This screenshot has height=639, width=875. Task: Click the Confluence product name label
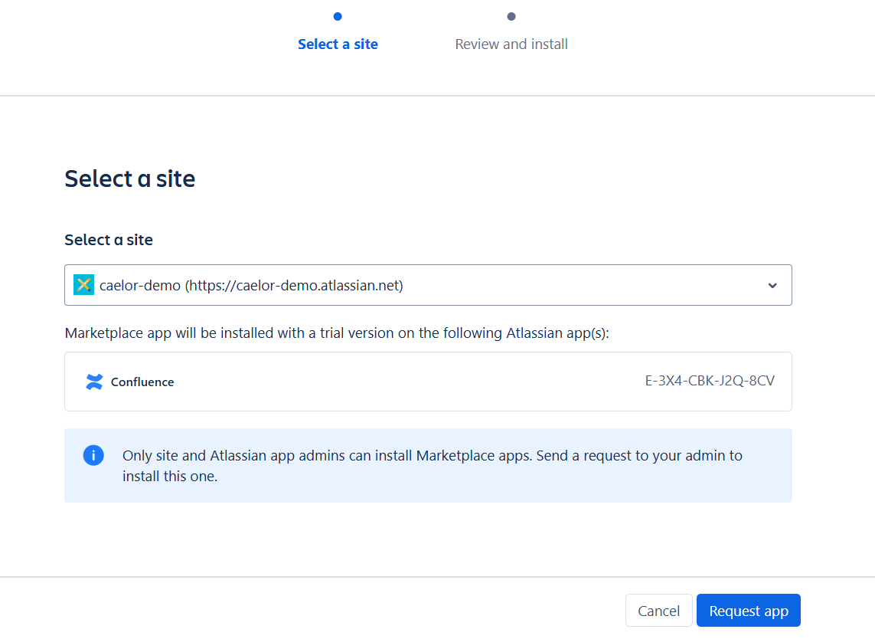click(x=142, y=382)
